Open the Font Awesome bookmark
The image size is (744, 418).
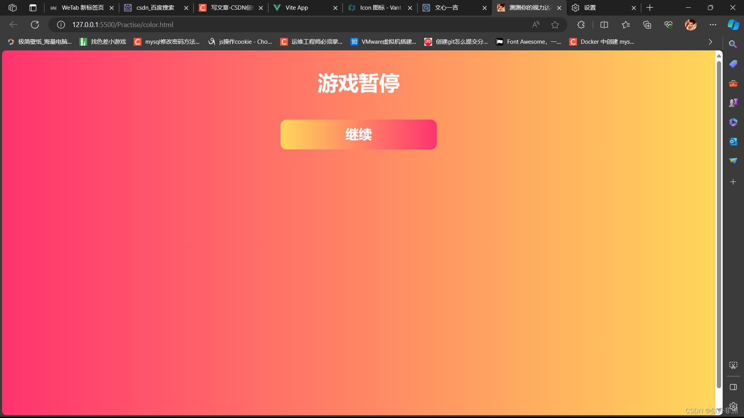529,42
